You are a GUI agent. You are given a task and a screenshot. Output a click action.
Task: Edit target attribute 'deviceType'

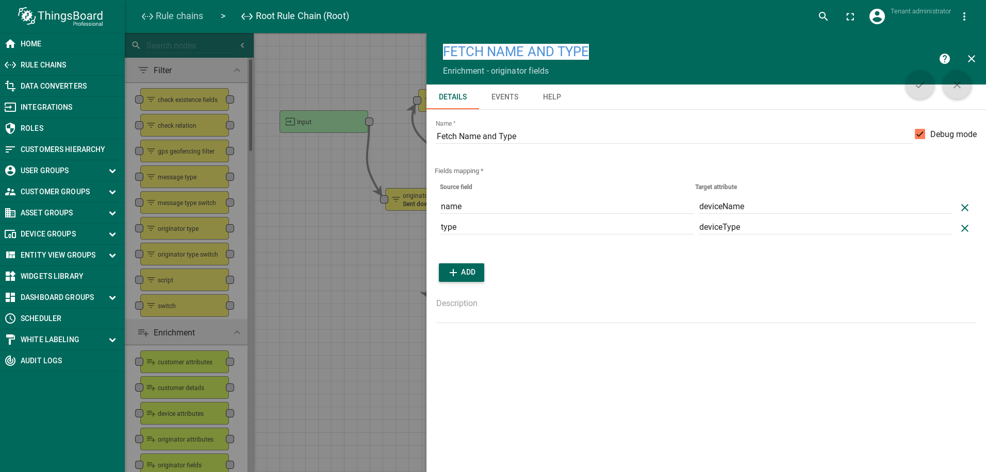coord(825,227)
